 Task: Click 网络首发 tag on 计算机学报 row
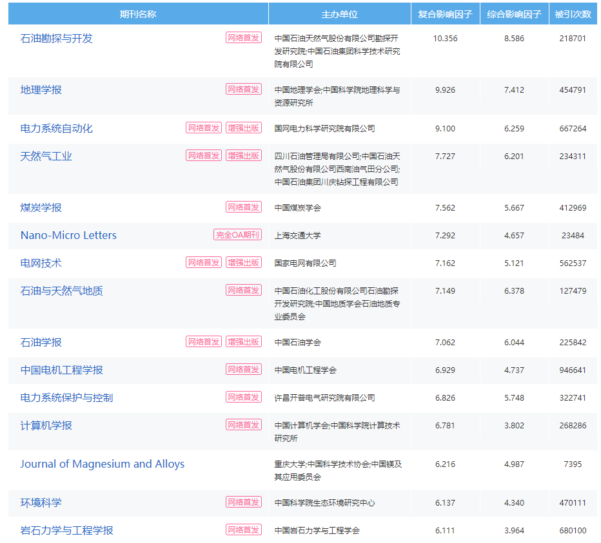click(x=244, y=424)
